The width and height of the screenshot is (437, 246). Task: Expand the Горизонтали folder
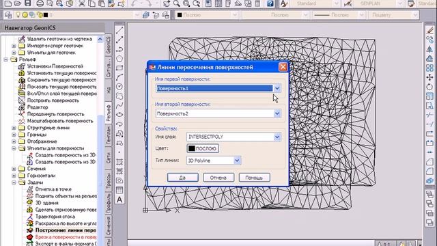pos(14,176)
